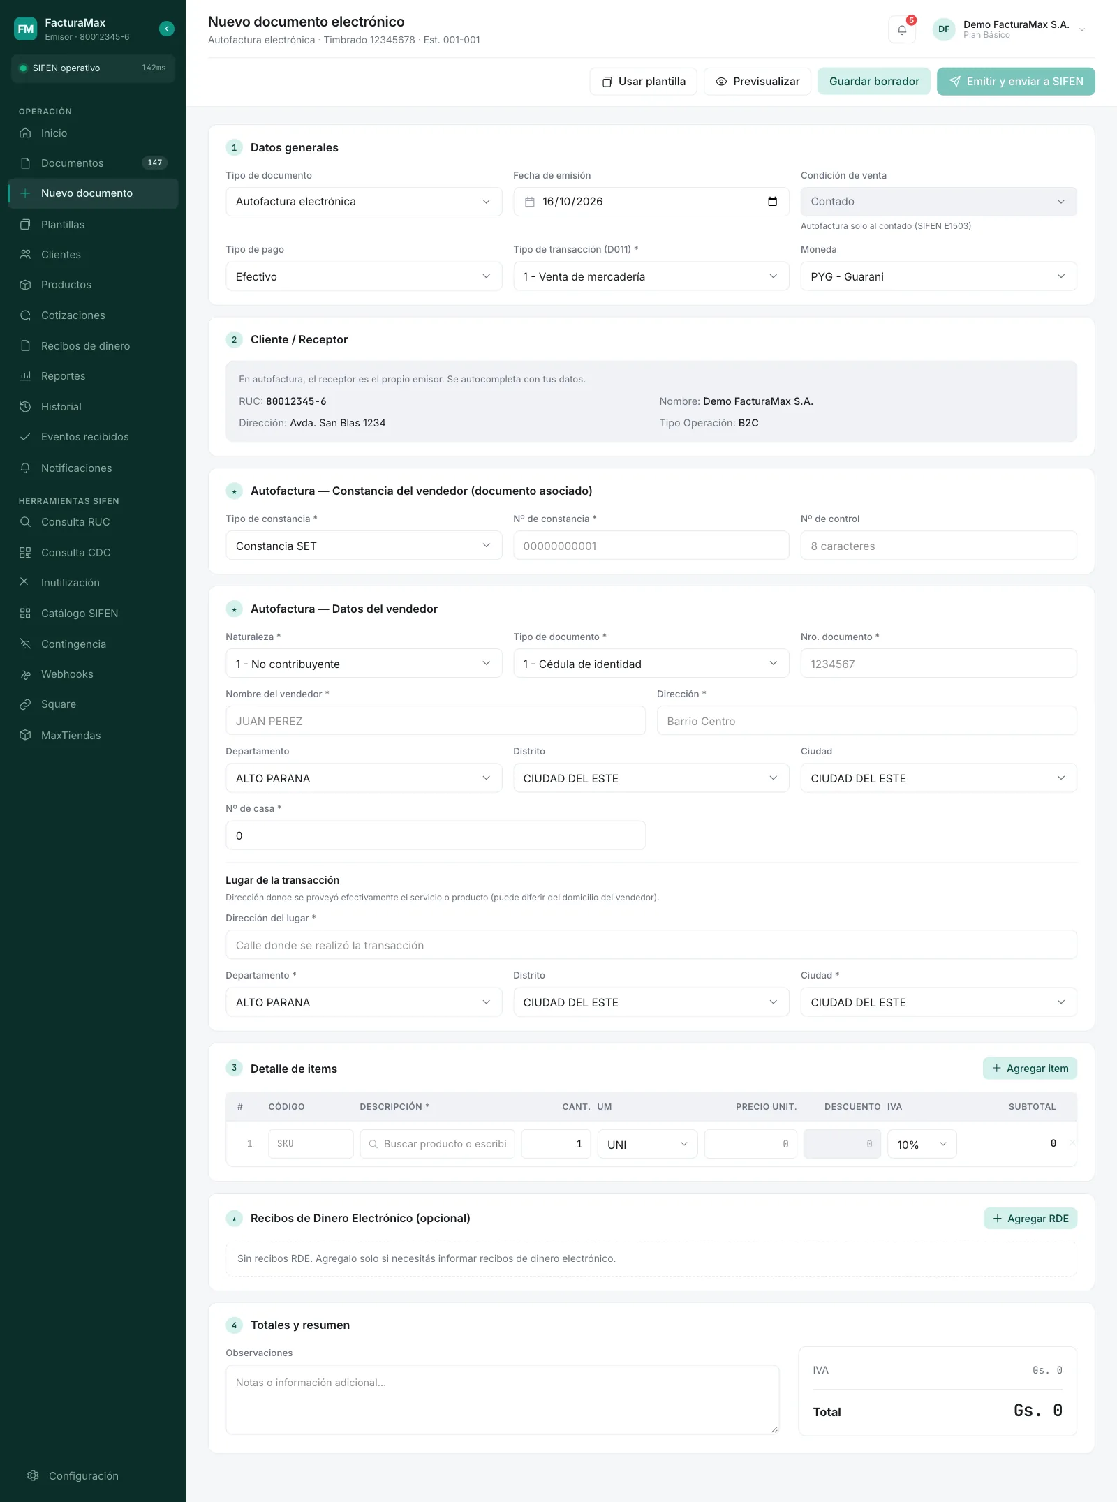Click the Consulta CDC QR icon
This screenshot has width=1117, height=1502.
click(25, 552)
